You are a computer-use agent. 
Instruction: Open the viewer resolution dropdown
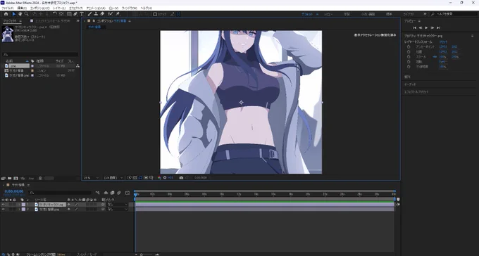(113, 178)
